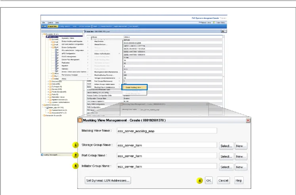The image size is (296, 195).
Task: Expand the Migration Sessions tree folder
Action: (48, 99)
